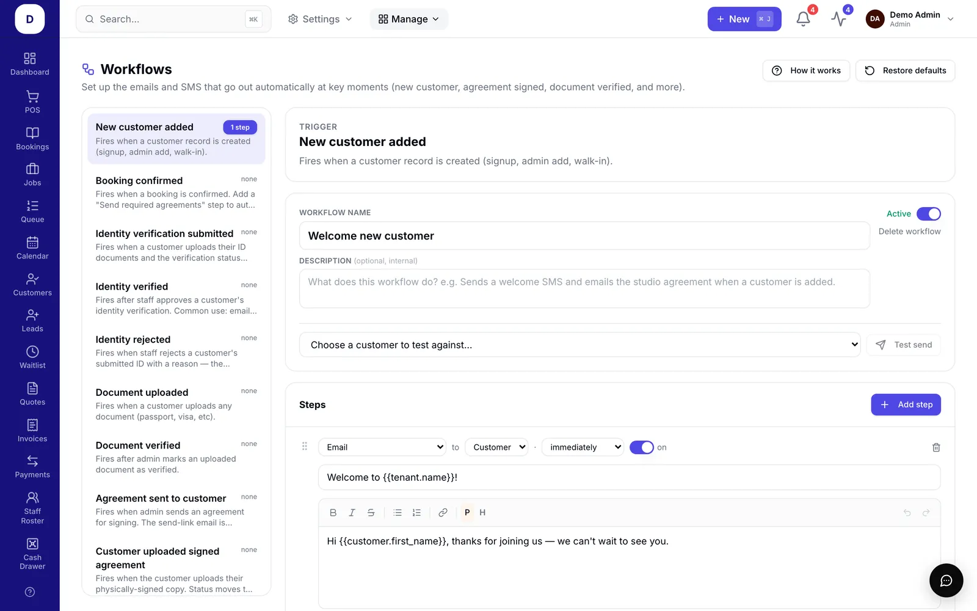
Task: Click the Search box
Action: [173, 19]
